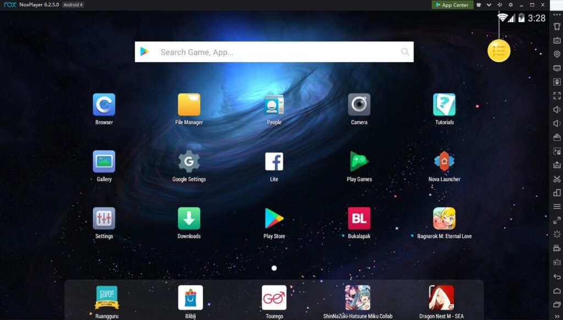Open virtual location pin tool
563x320 pixels.
tap(557, 54)
